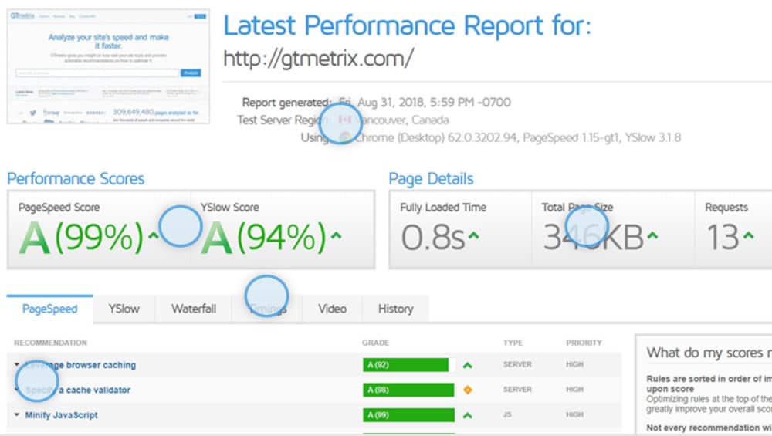Expand Minify JavaScript recommendation arrow
Image resolution: width=772 pixels, height=436 pixels.
pyautogui.click(x=17, y=415)
